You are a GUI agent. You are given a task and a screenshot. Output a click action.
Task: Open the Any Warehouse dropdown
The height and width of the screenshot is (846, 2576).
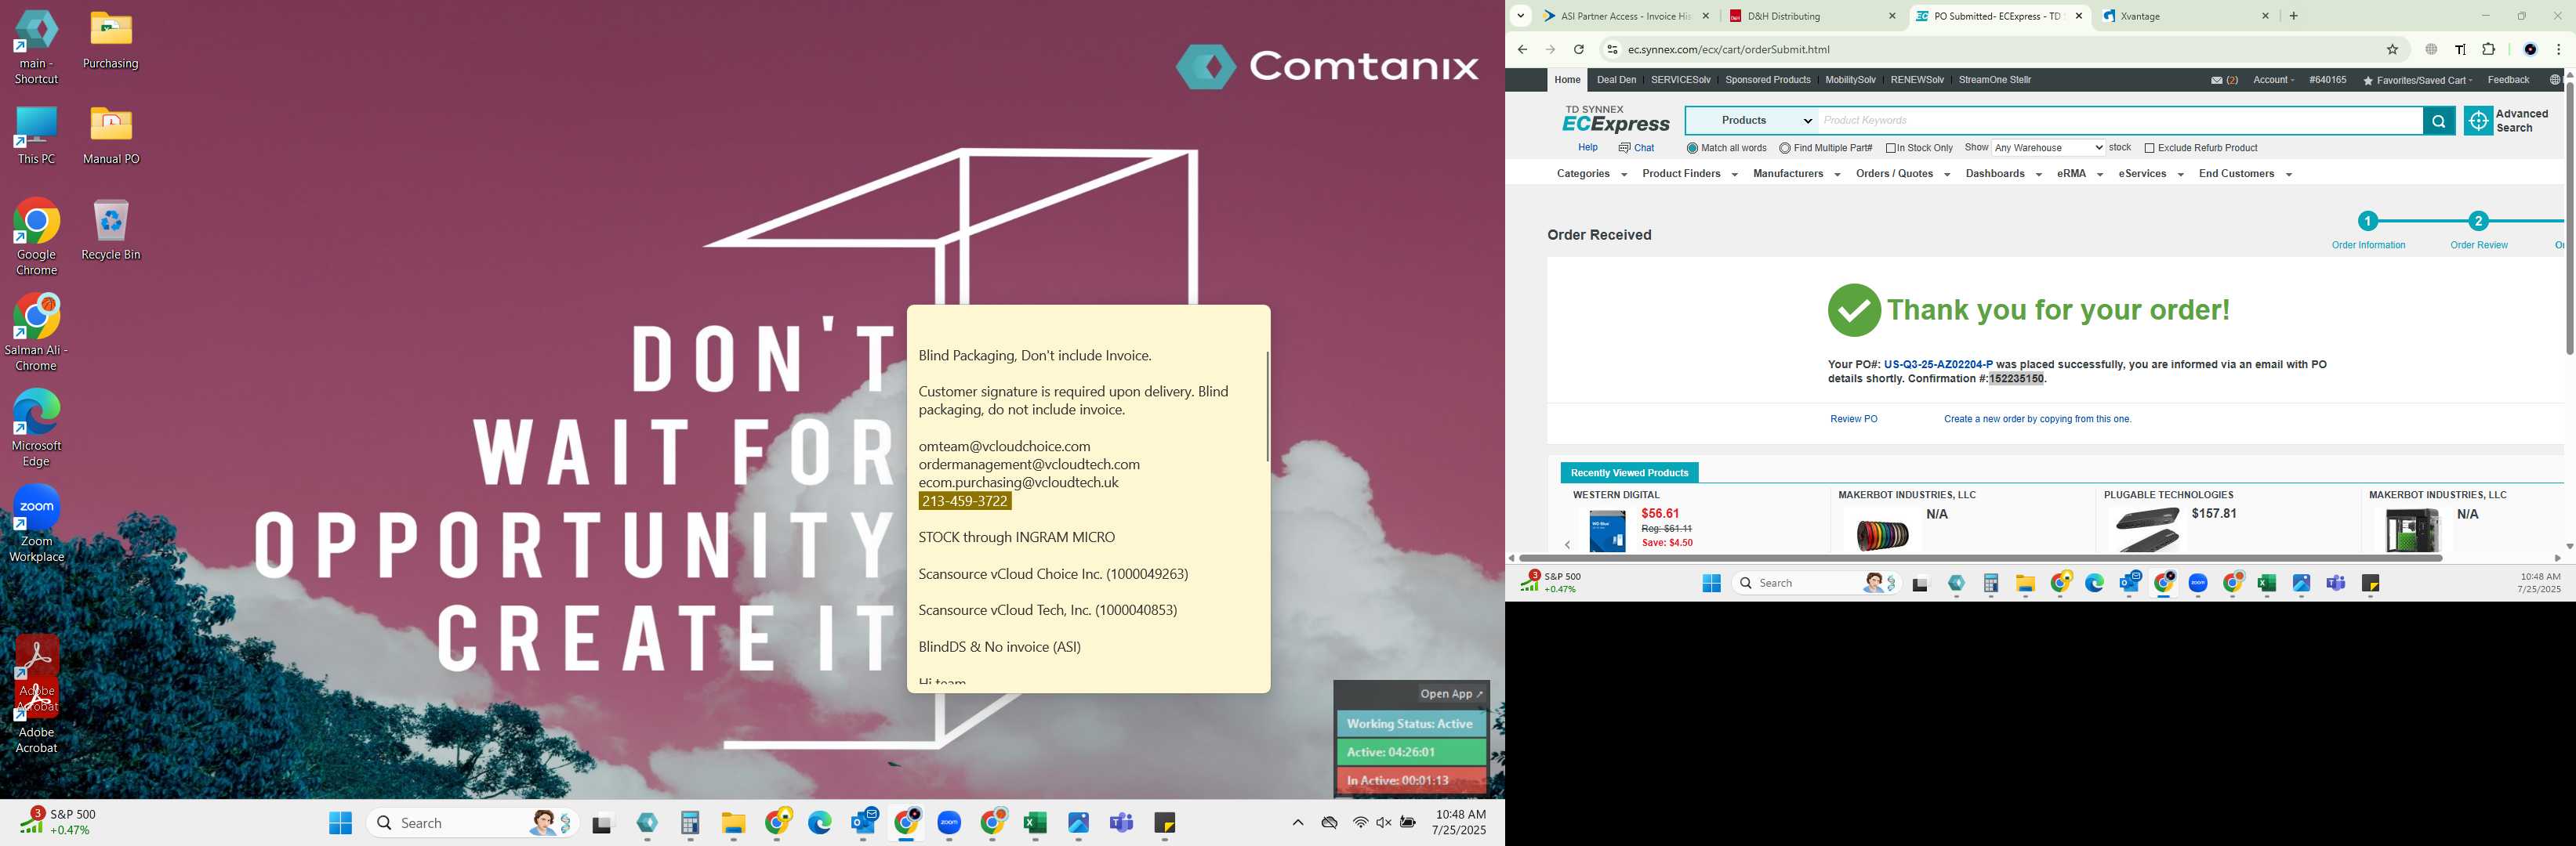(2048, 148)
